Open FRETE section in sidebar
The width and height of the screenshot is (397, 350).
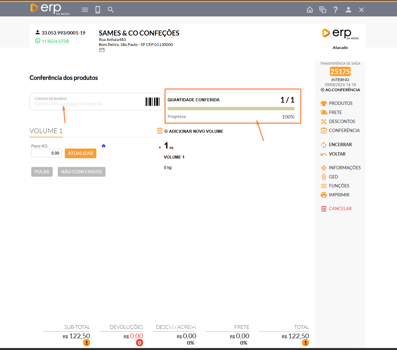pos(335,112)
